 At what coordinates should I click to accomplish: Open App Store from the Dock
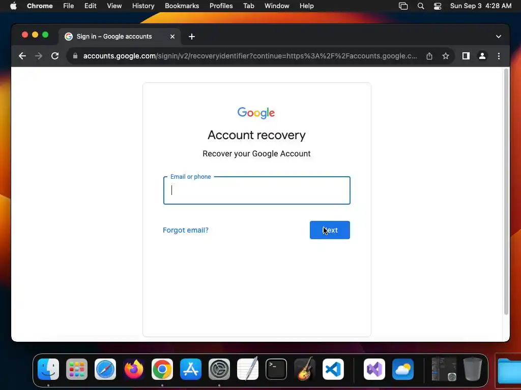(x=191, y=369)
